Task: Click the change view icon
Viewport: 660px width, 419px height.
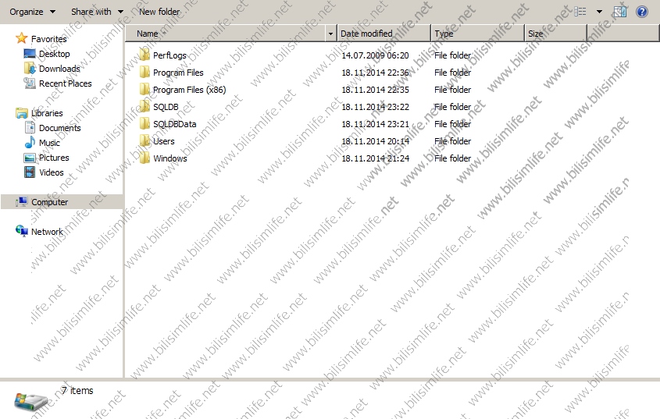Action: pos(580,12)
